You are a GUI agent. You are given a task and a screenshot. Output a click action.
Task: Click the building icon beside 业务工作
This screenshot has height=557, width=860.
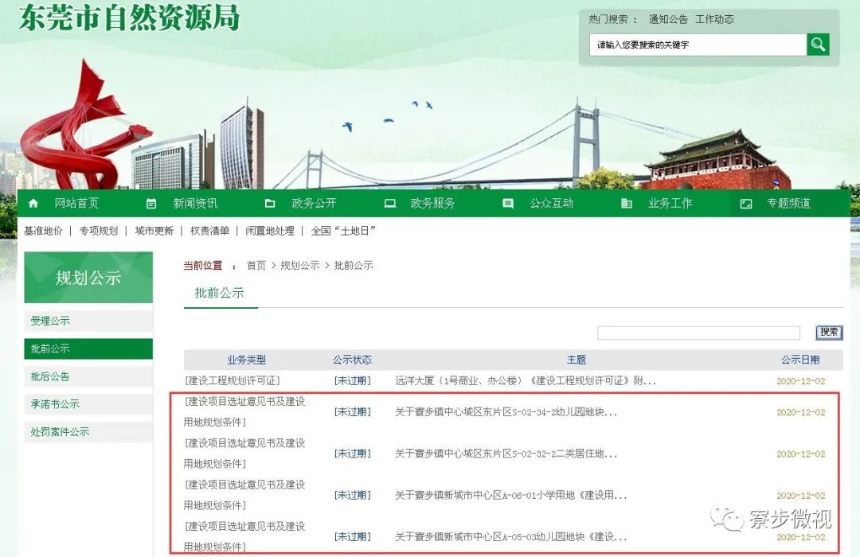[x=627, y=204]
